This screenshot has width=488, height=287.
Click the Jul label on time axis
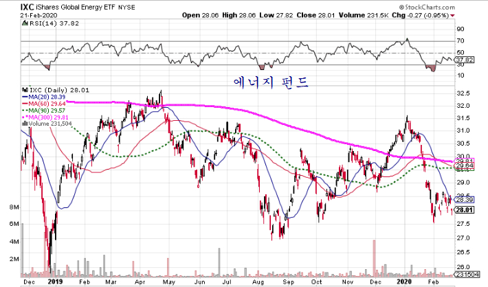tap(227, 282)
